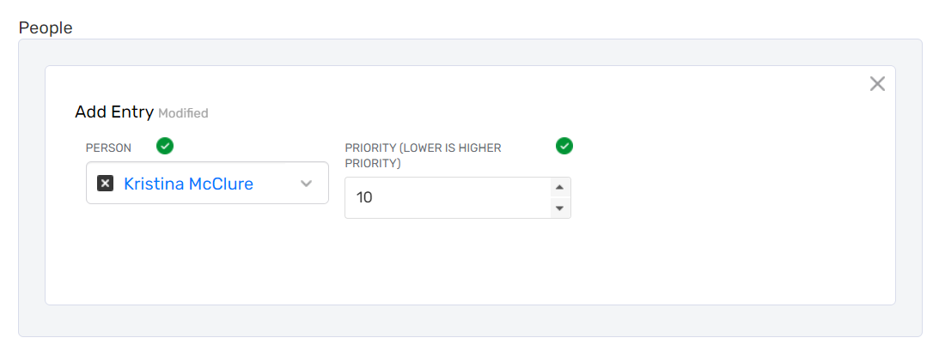The width and height of the screenshot is (933, 350).
Task: Click green checkmark beside PERSON label
Action: (x=165, y=147)
